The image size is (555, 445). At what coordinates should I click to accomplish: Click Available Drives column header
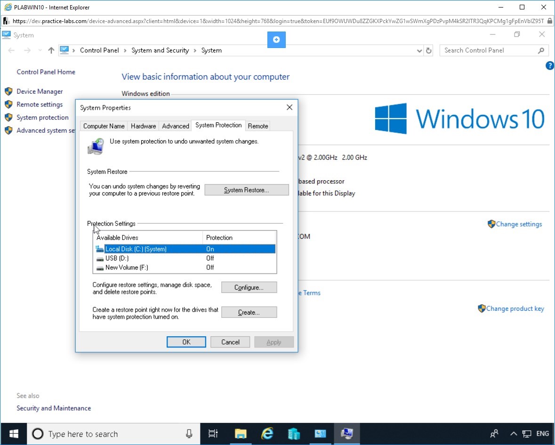coord(148,237)
